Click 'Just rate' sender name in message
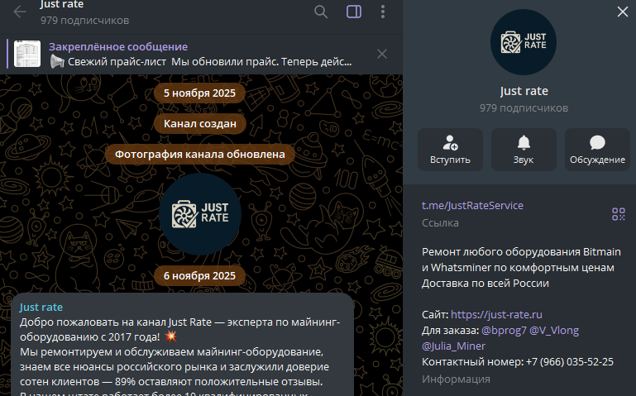 pyautogui.click(x=41, y=308)
